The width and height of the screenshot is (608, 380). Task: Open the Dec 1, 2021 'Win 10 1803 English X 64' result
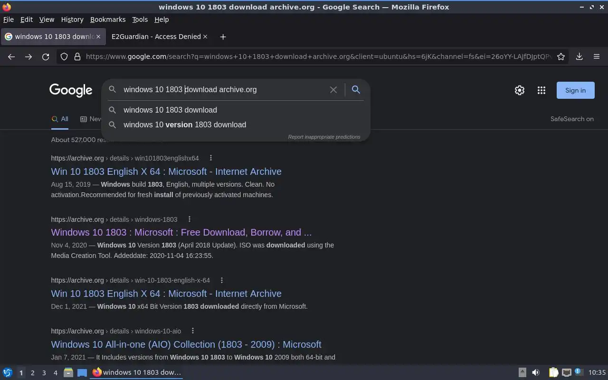(x=166, y=294)
